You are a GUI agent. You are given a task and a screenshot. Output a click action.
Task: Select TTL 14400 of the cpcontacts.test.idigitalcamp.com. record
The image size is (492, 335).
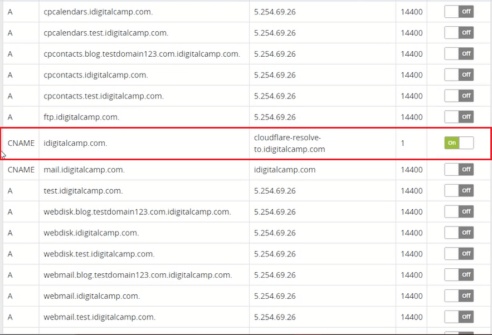pos(412,96)
